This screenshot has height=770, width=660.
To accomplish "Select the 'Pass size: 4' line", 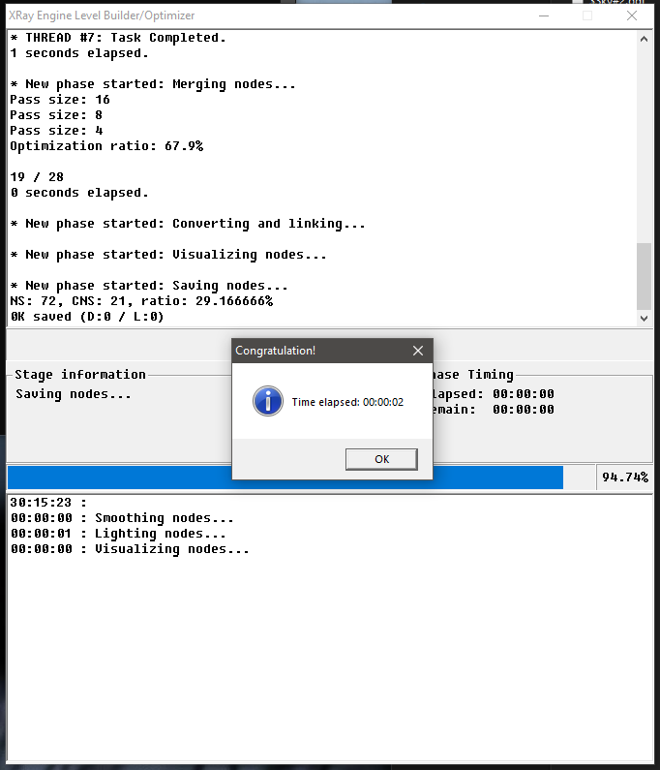I will click(56, 131).
